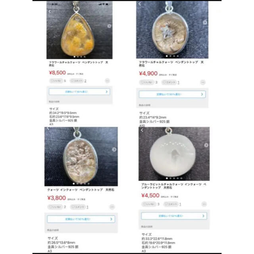
Task: Toggle like on the ¥4,900 pendant
Action: click(146, 82)
